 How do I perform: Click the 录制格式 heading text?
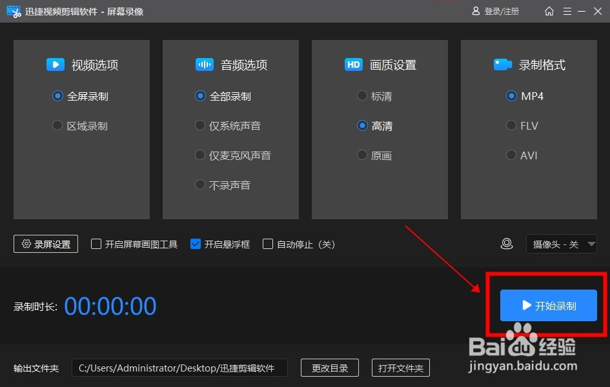tap(542, 65)
